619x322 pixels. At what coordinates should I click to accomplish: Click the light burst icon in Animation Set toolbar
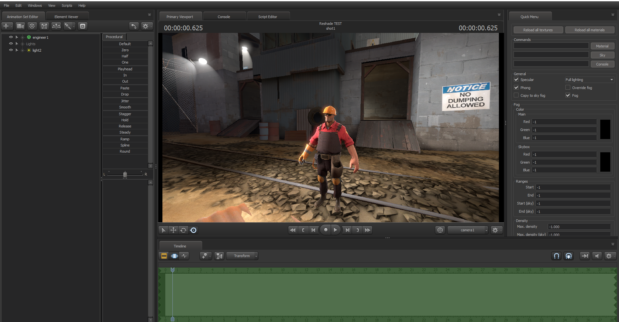(x=32, y=26)
